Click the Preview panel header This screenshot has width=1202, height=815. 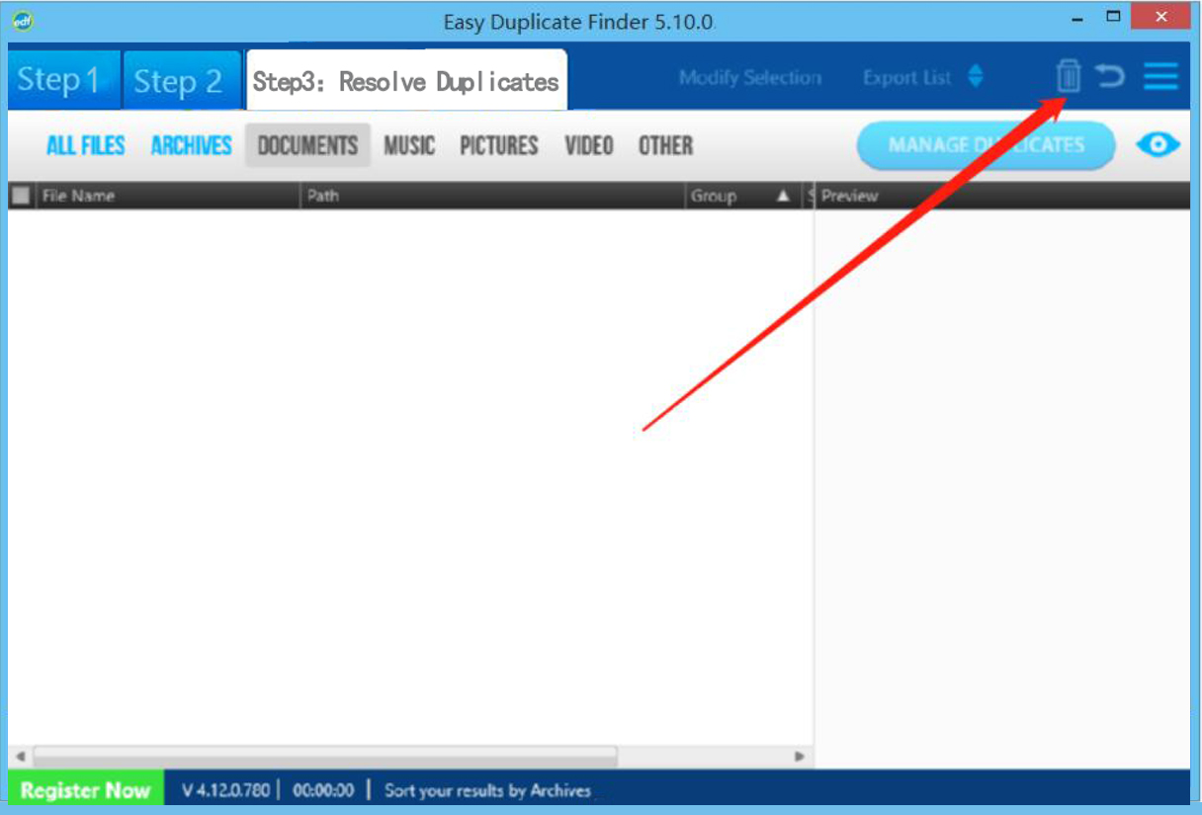pos(1003,196)
